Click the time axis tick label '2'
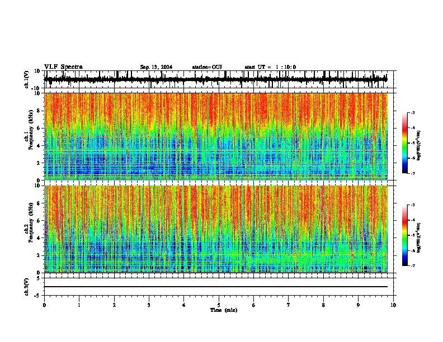Screen dimensions: 443x342 coord(114,305)
